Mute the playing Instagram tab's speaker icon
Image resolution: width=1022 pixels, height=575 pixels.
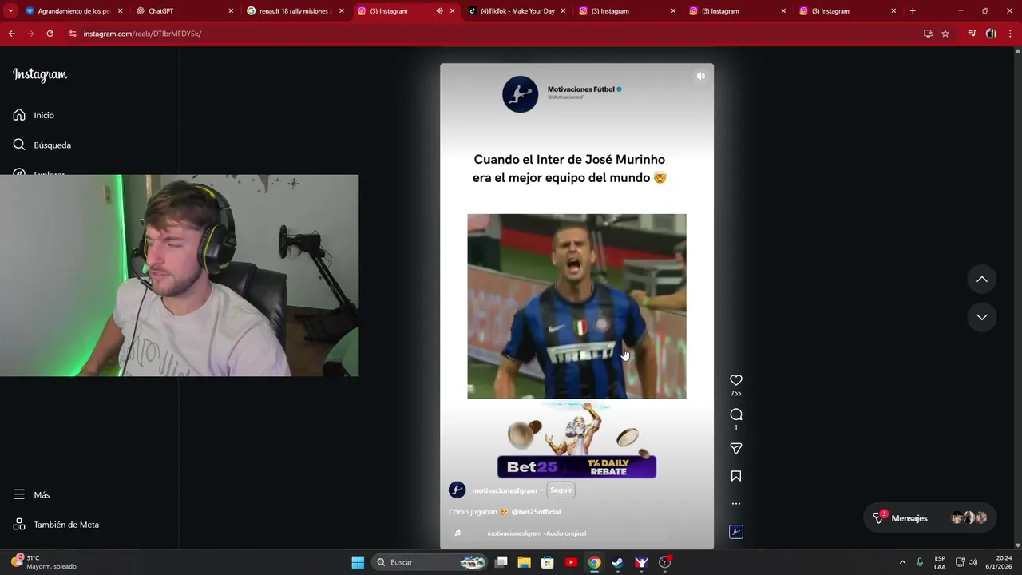[x=439, y=11]
